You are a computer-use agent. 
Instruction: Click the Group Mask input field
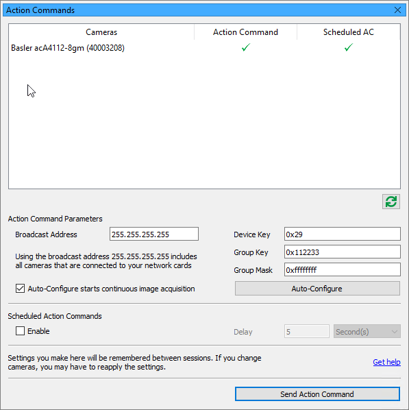click(343, 269)
